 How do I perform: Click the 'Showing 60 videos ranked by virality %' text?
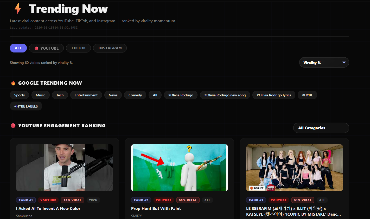click(x=41, y=63)
